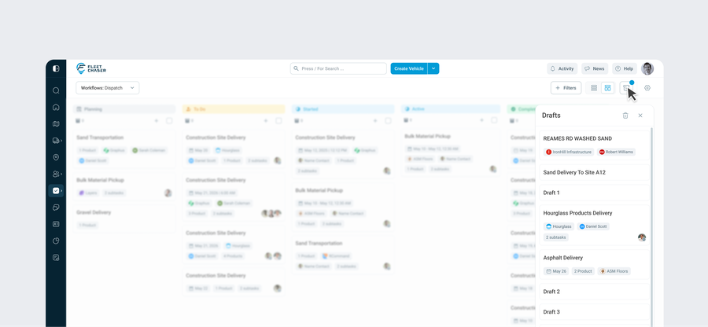Click the IronHill Infrastructure tag

pos(569,152)
